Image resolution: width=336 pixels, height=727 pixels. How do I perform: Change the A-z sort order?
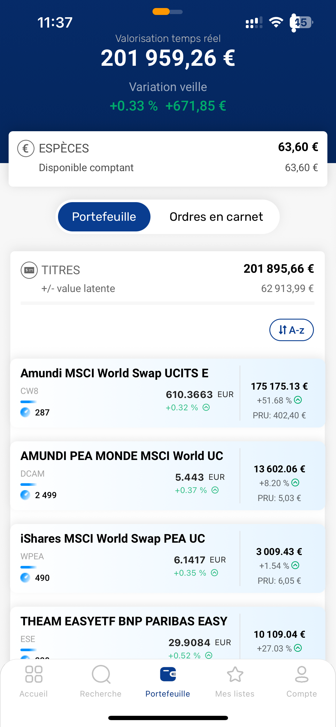pyautogui.click(x=291, y=330)
